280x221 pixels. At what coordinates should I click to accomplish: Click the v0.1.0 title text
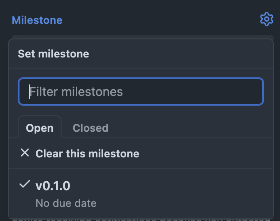pyautogui.click(x=53, y=186)
